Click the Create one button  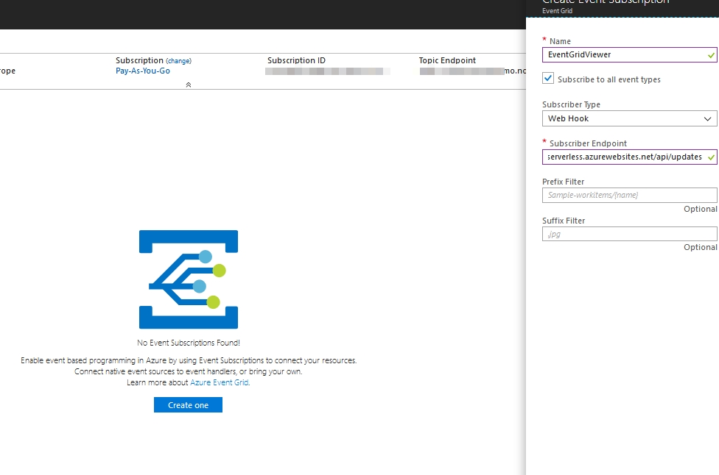pyautogui.click(x=188, y=405)
